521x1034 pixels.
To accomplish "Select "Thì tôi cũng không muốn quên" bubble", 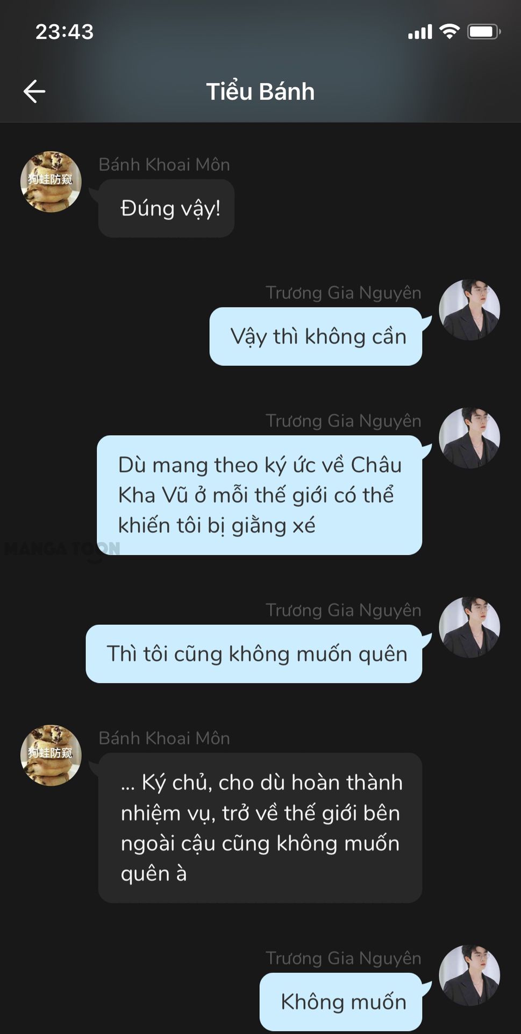I will 254,654.
